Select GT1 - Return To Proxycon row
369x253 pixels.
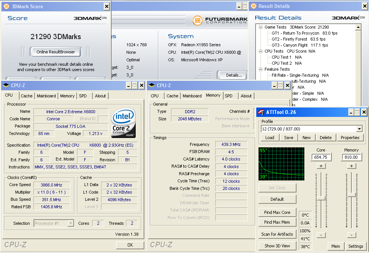point(304,33)
